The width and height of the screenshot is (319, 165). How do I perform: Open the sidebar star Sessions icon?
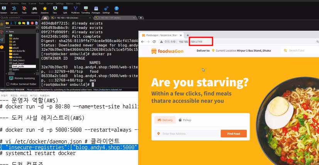(2, 25)
